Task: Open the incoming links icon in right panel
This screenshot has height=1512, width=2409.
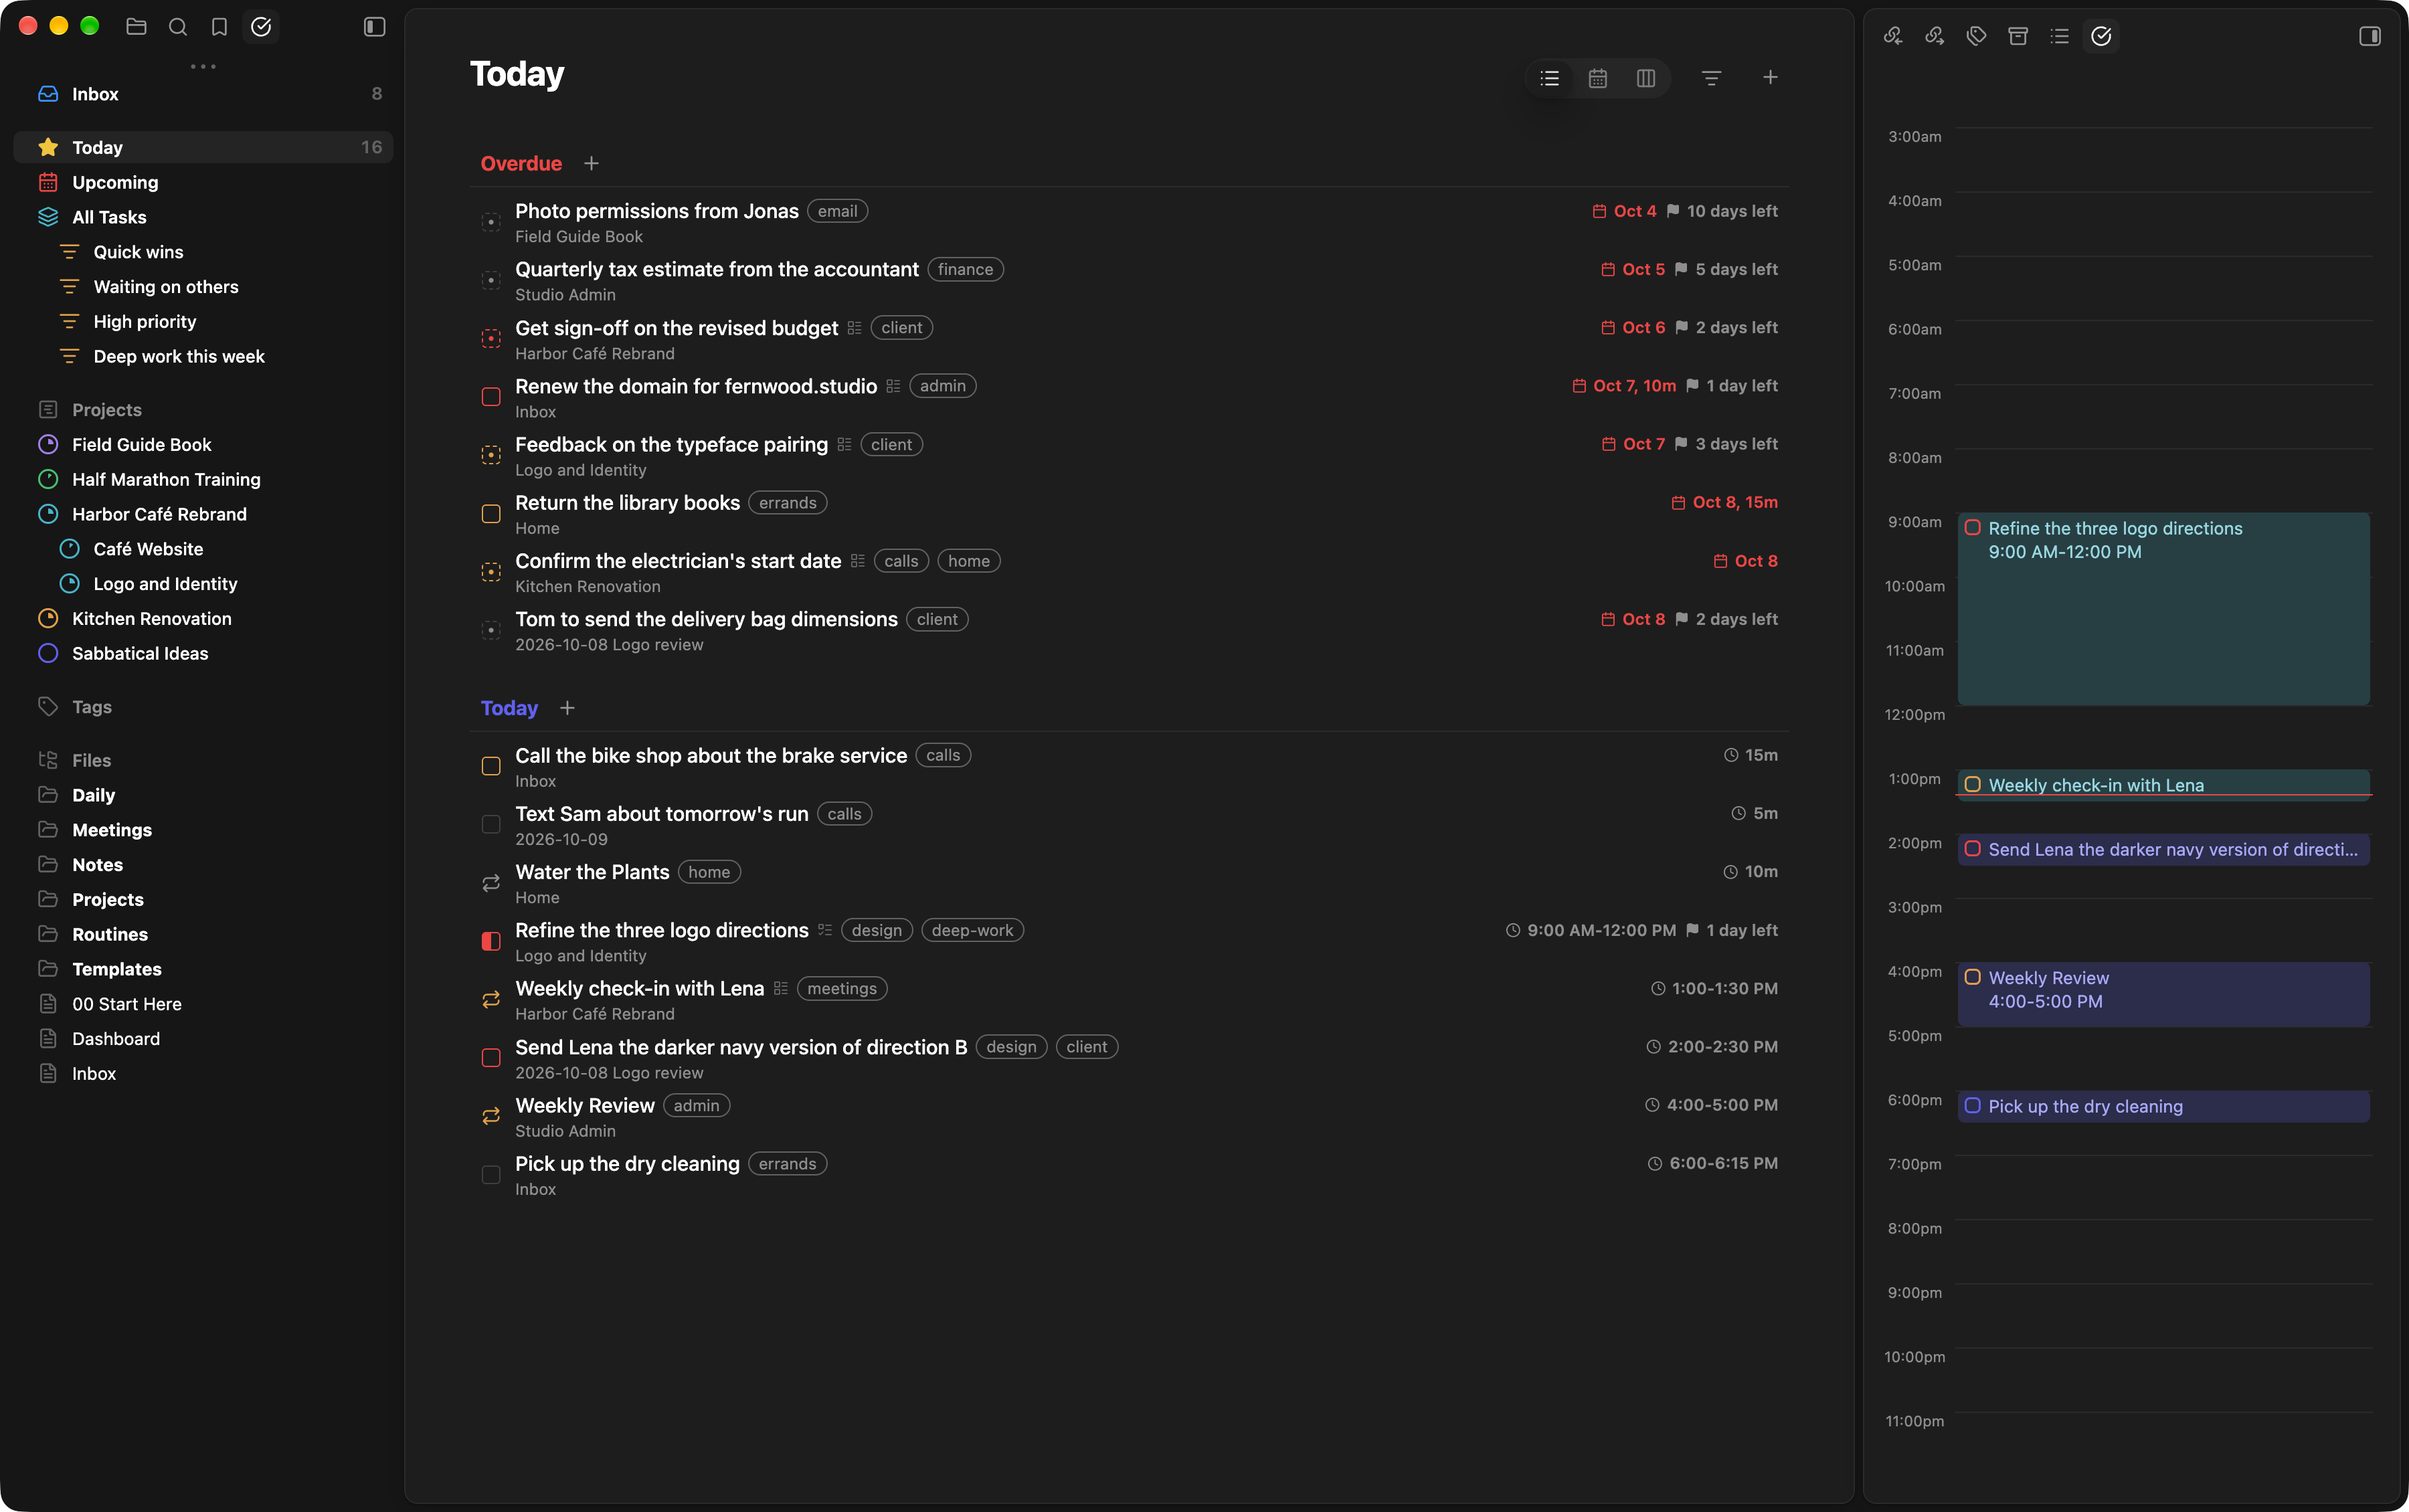Action: point(1893,36)
